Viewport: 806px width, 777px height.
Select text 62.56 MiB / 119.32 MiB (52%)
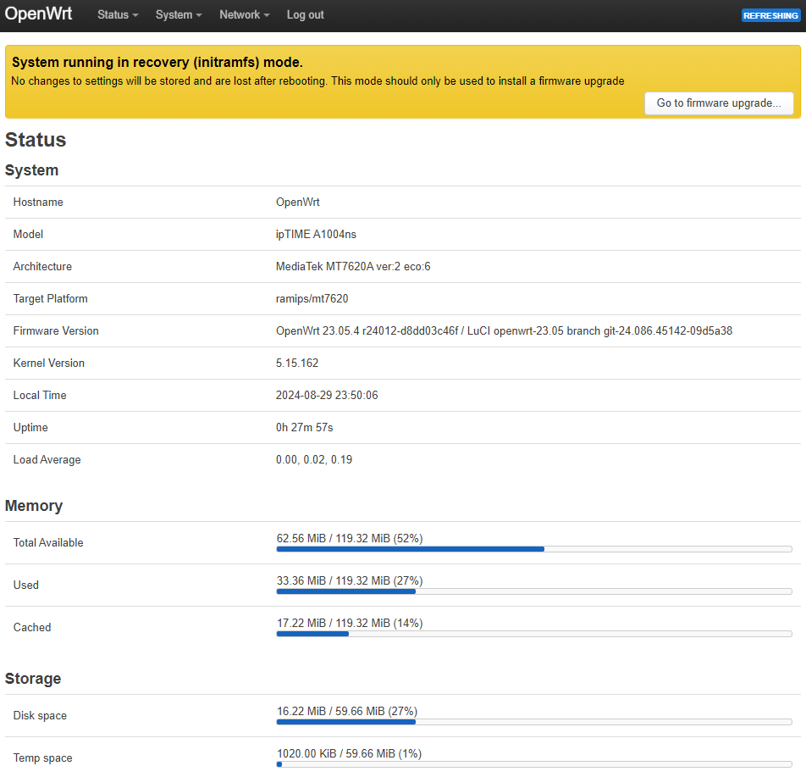coord(350,538)
